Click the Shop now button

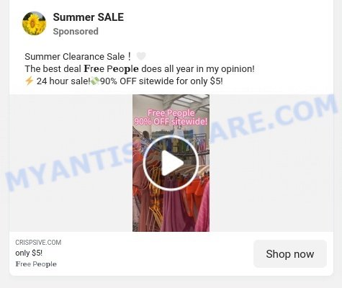pyautogui.click(x=290, y=254)
